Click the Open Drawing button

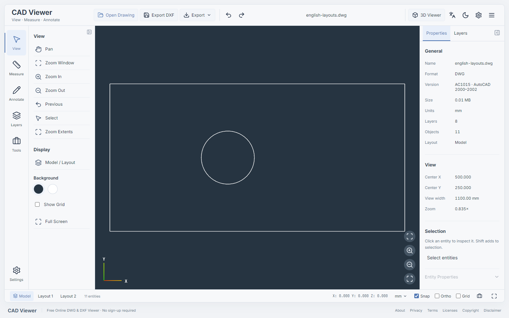(x=116, y=15)
